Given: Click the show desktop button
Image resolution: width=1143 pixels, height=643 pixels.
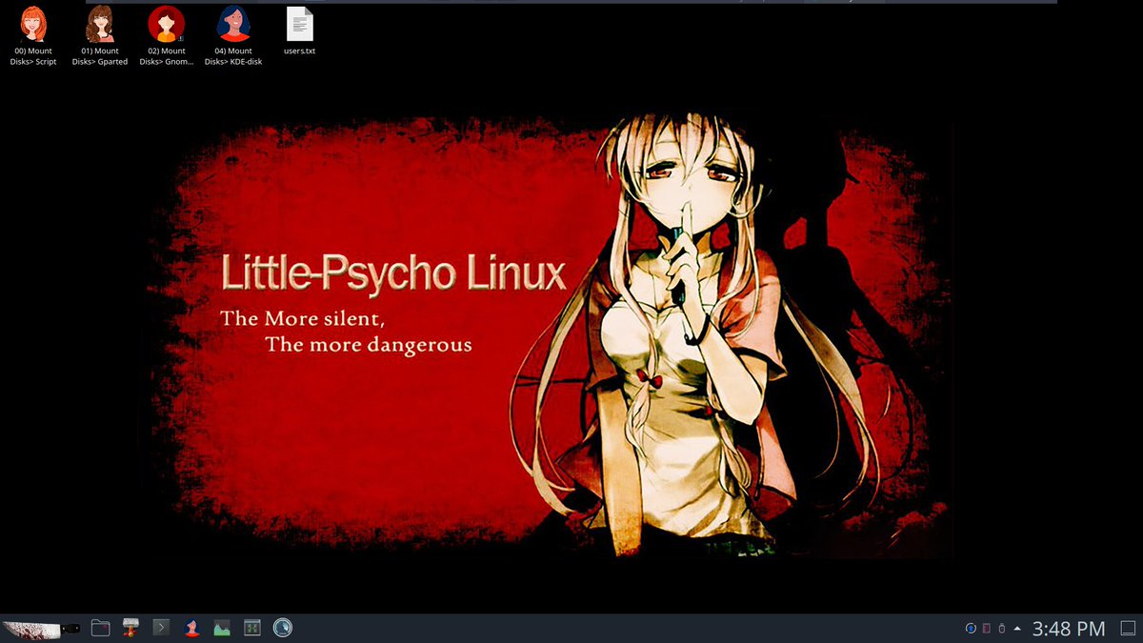Looking at the screenshot, I should coord(1126,629).
